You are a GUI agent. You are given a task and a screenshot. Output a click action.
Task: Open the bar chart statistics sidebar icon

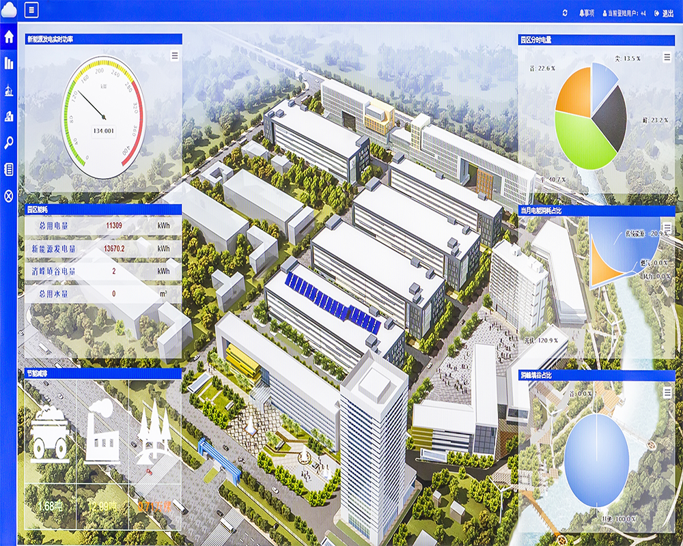click(x=9, y=63)
